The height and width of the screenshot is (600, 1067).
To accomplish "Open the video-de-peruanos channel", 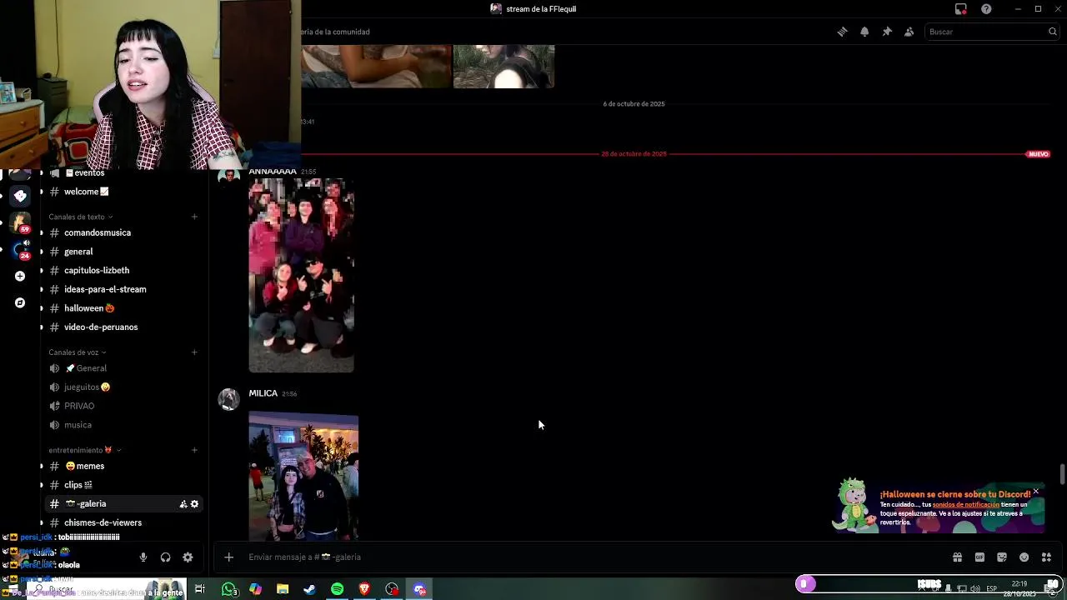I will click(123, 327).
